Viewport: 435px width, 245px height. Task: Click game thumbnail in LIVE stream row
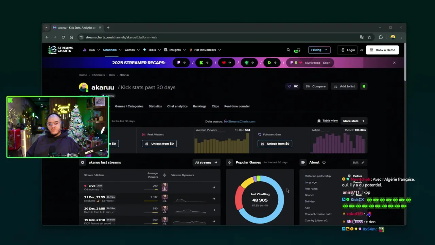click(x=165, y=187)
